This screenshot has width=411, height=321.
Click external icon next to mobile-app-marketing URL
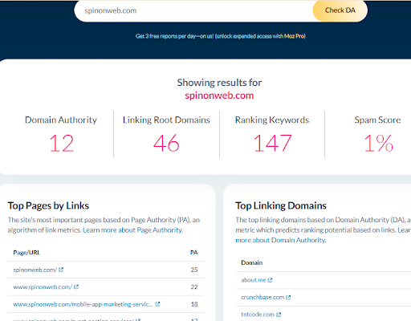tap(157, 304)
